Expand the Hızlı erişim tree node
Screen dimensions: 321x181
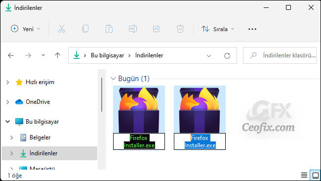(x=8, y=82)
